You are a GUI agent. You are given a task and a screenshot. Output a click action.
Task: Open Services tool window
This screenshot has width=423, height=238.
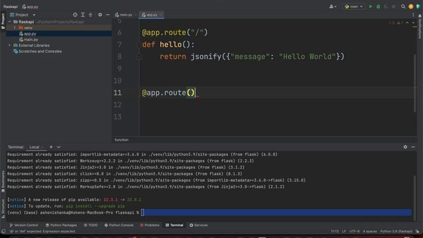[x=198, y=225]
